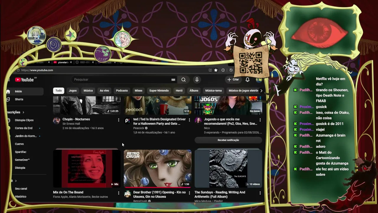Expand the Você section chevron
The image size is (378, 213).
click(x=16, y=181)
